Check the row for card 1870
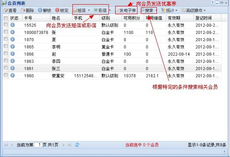The image size is (230, 157). click(5, 39)
